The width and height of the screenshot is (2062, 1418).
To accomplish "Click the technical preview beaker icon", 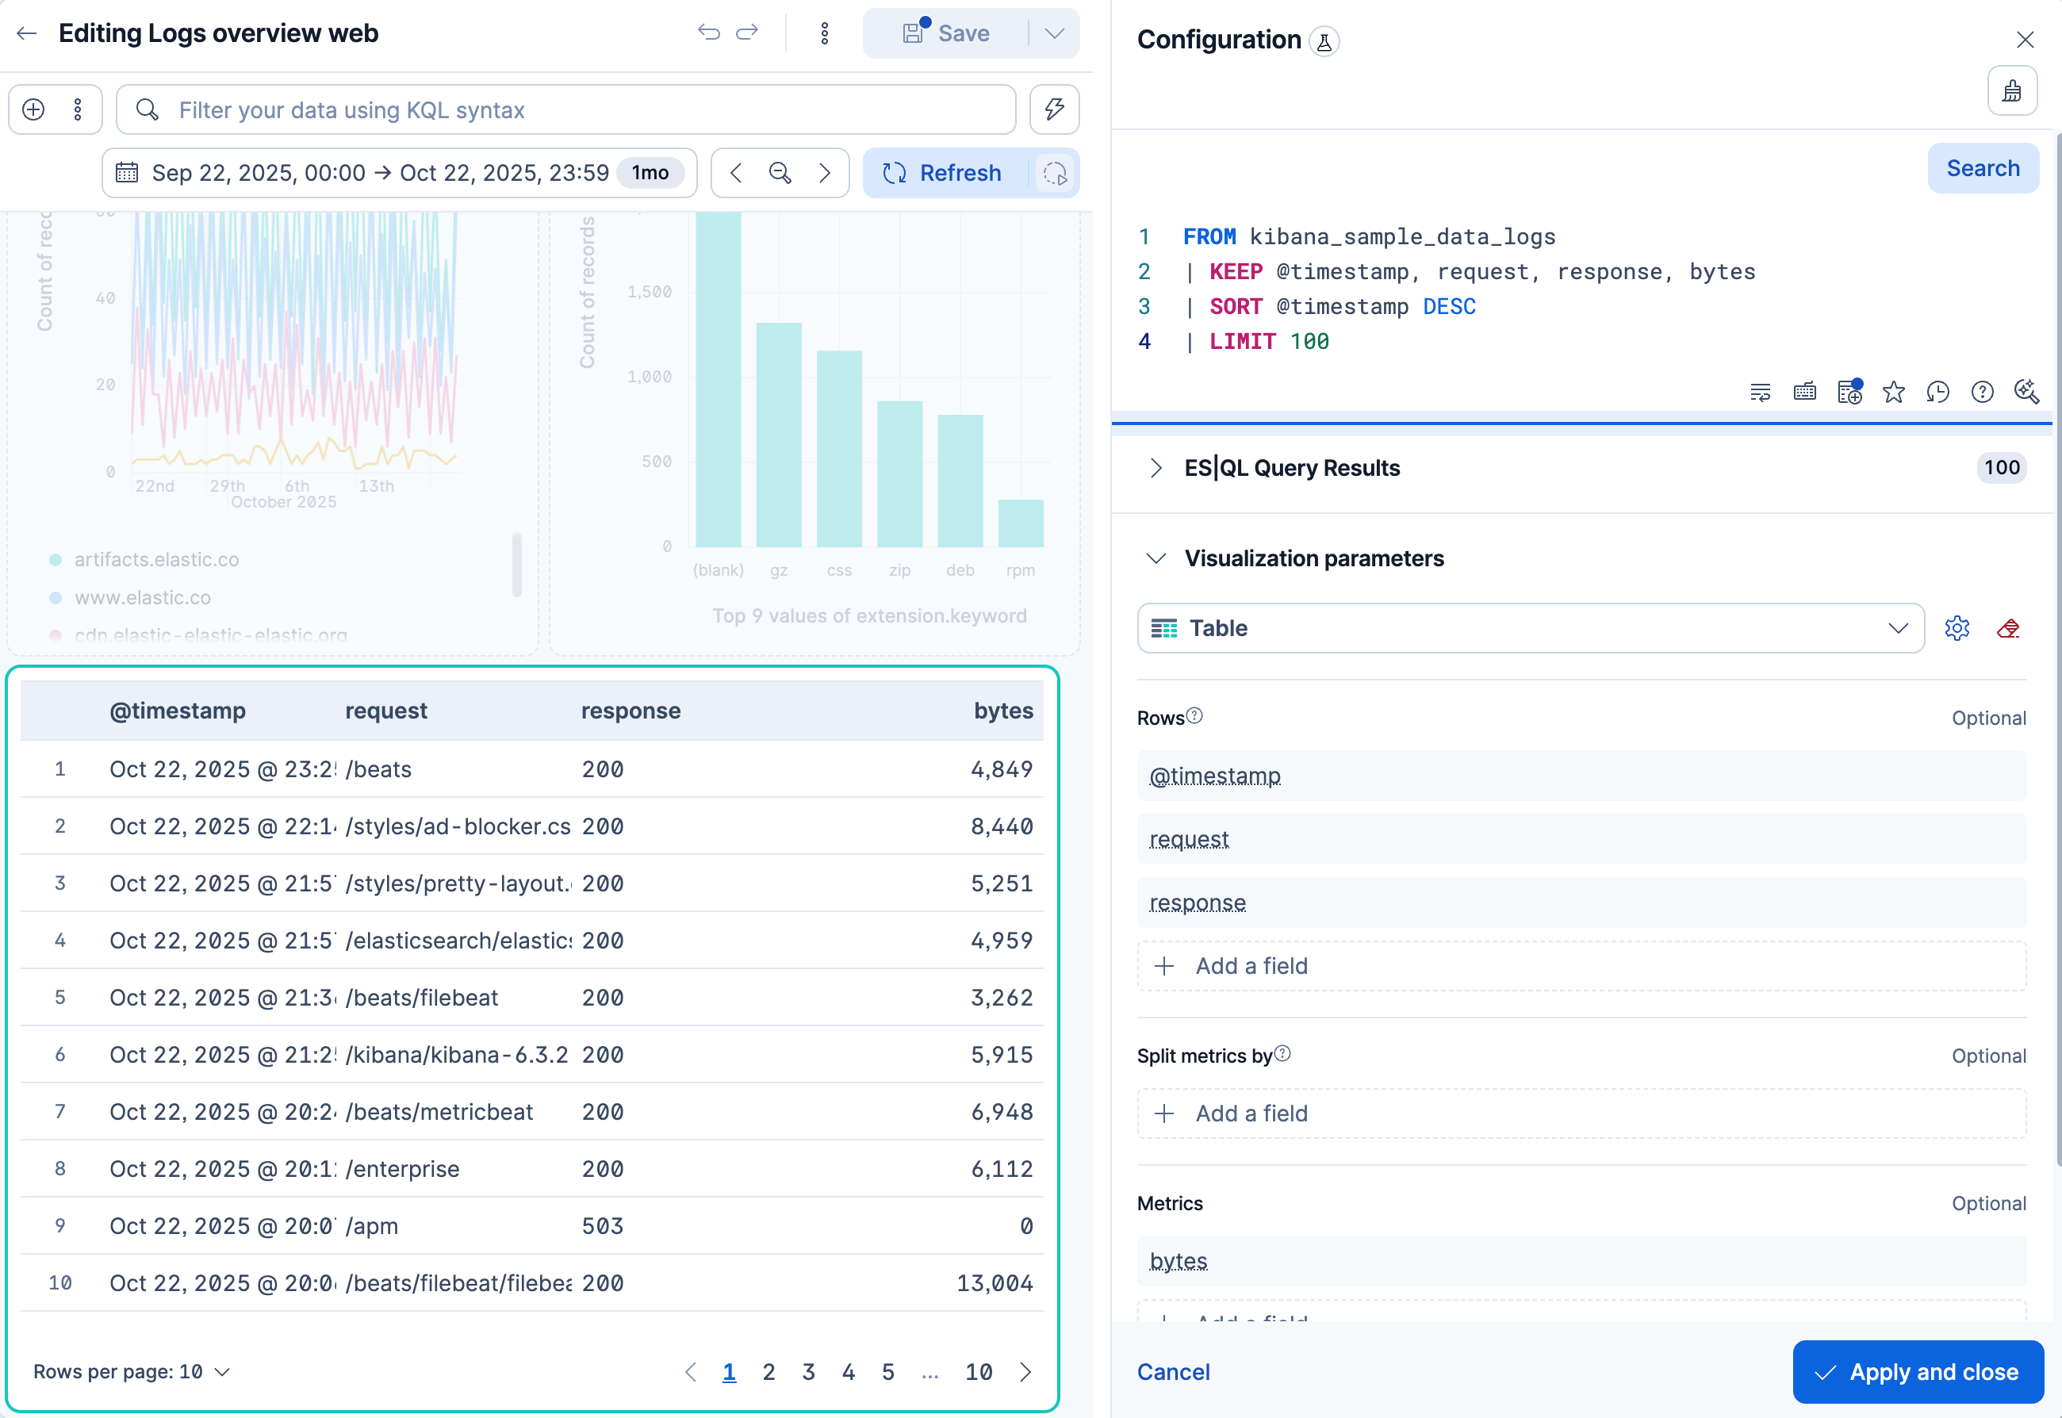I will 1324,41.
